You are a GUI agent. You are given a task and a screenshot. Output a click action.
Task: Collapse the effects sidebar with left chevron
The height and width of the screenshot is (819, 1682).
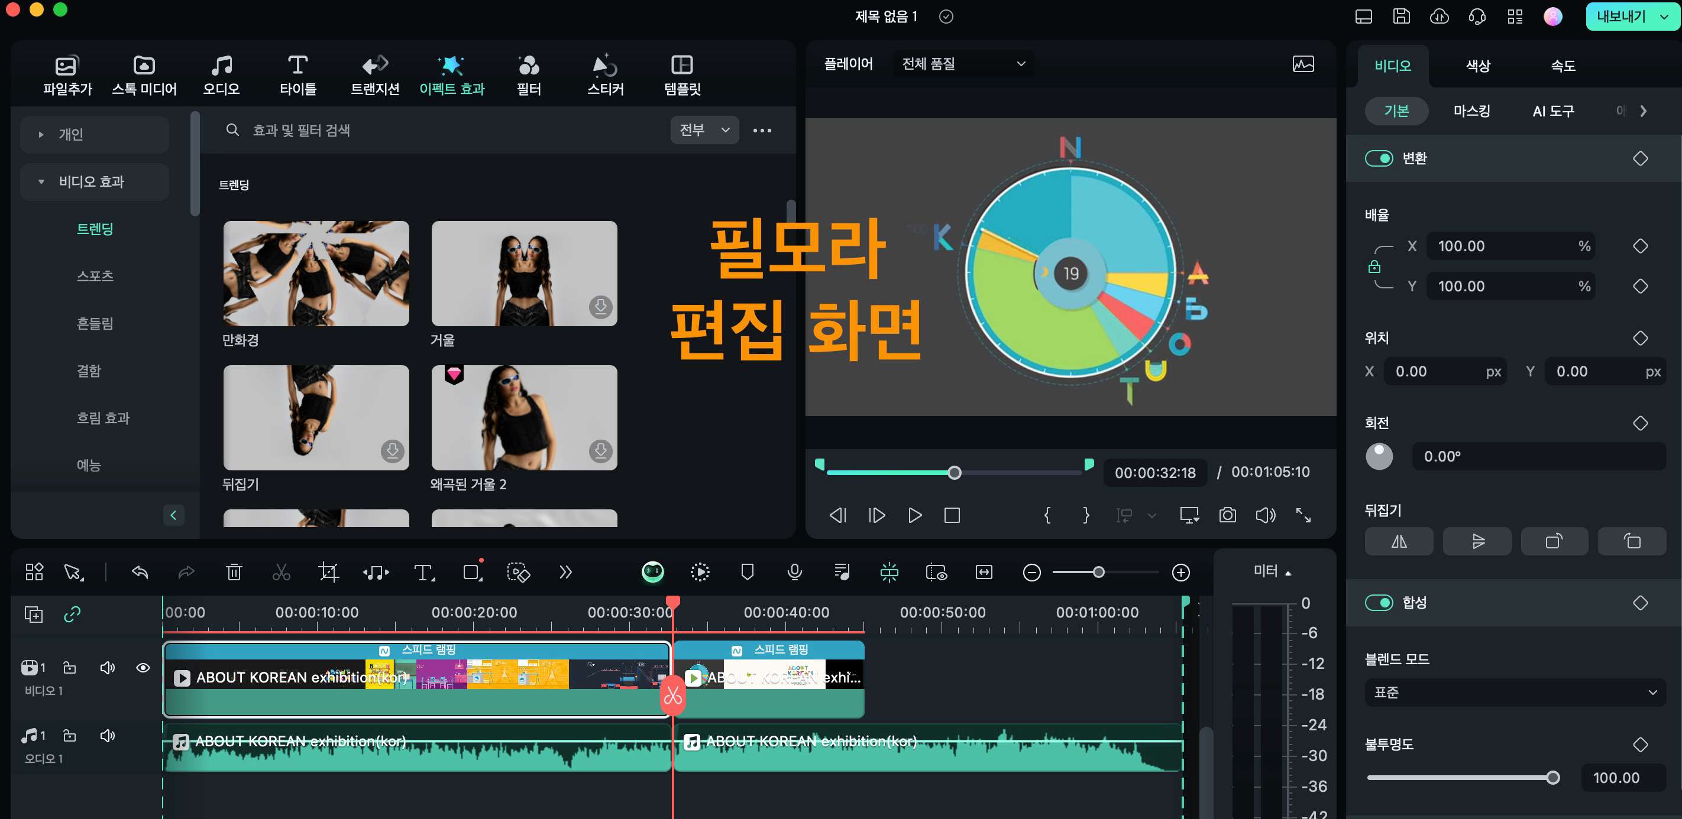click(x=173, y=515)
